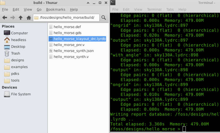
Task: Click the Forward navigation arrow
Action: point(13,18)
